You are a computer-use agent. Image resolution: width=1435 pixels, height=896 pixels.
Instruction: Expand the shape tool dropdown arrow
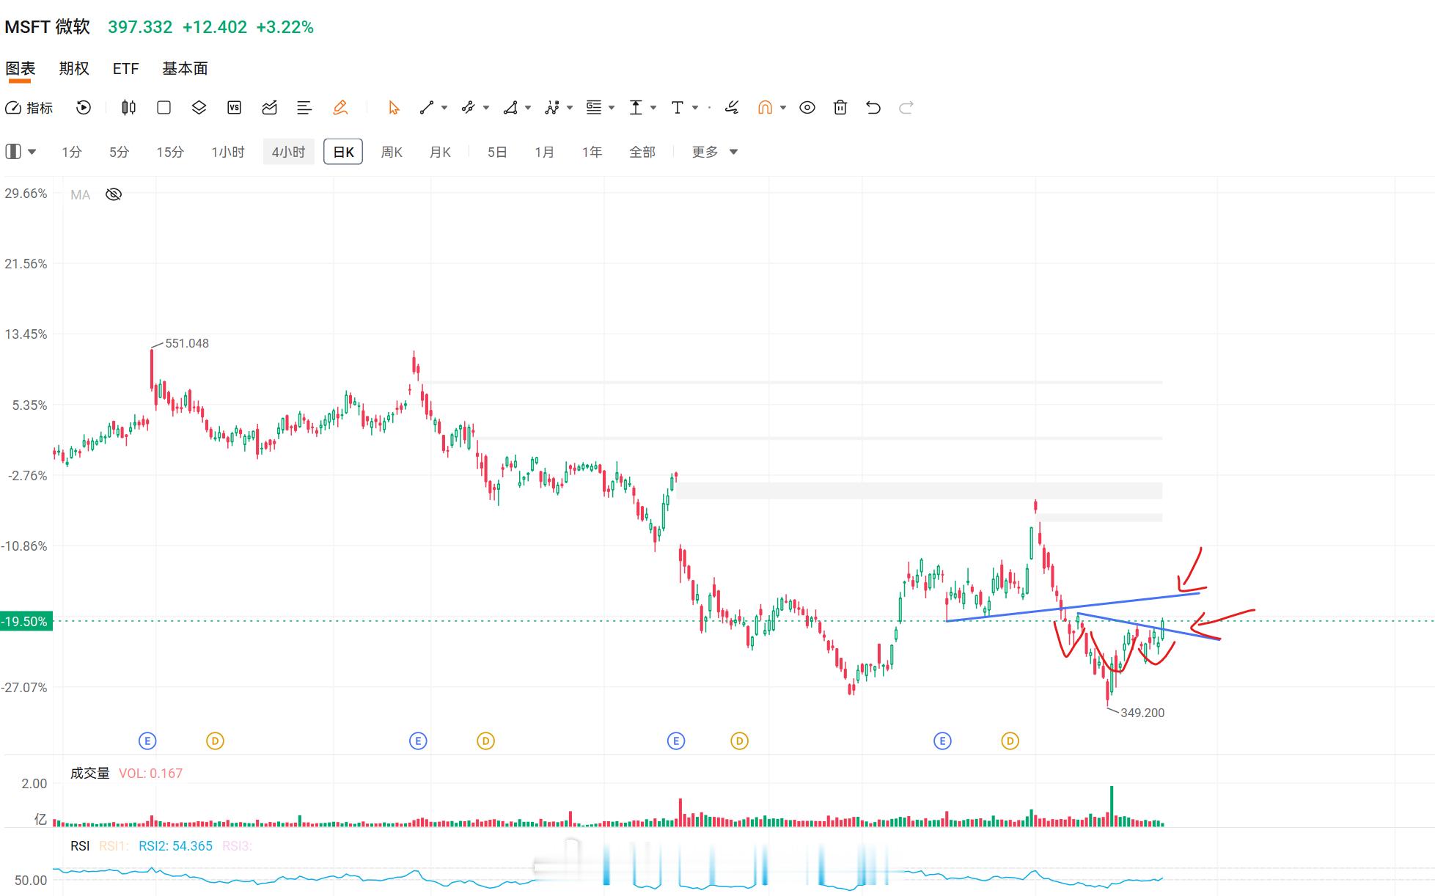coord(528,108)
